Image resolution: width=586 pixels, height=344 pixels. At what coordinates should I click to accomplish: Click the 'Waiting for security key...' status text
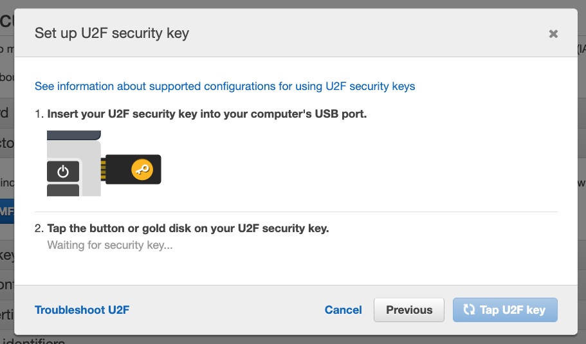110,246
